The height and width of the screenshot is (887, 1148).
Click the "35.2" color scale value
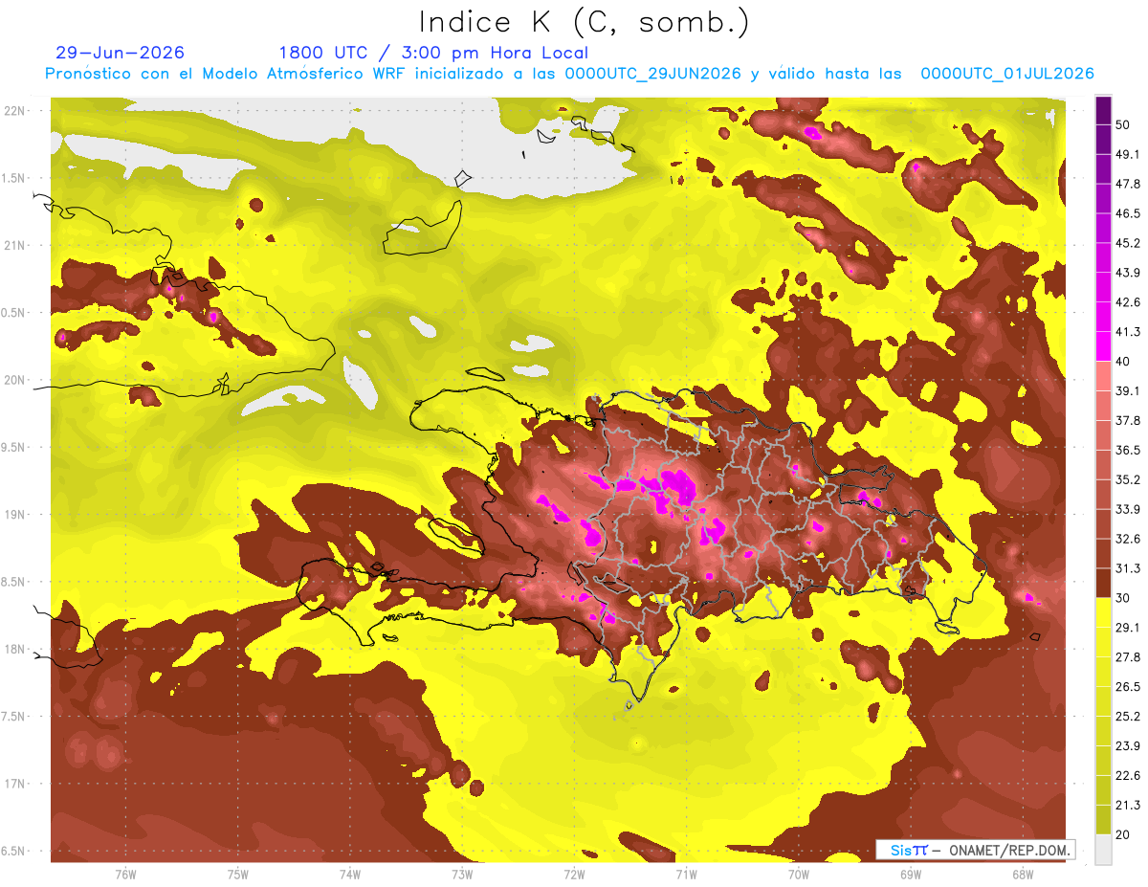(x=1127, y=479)
